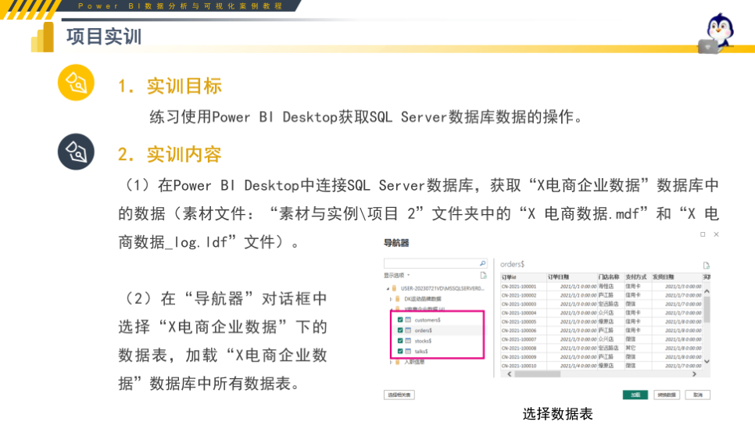
Task: Click the 取消 cancel button
Action: pos(698,395)
